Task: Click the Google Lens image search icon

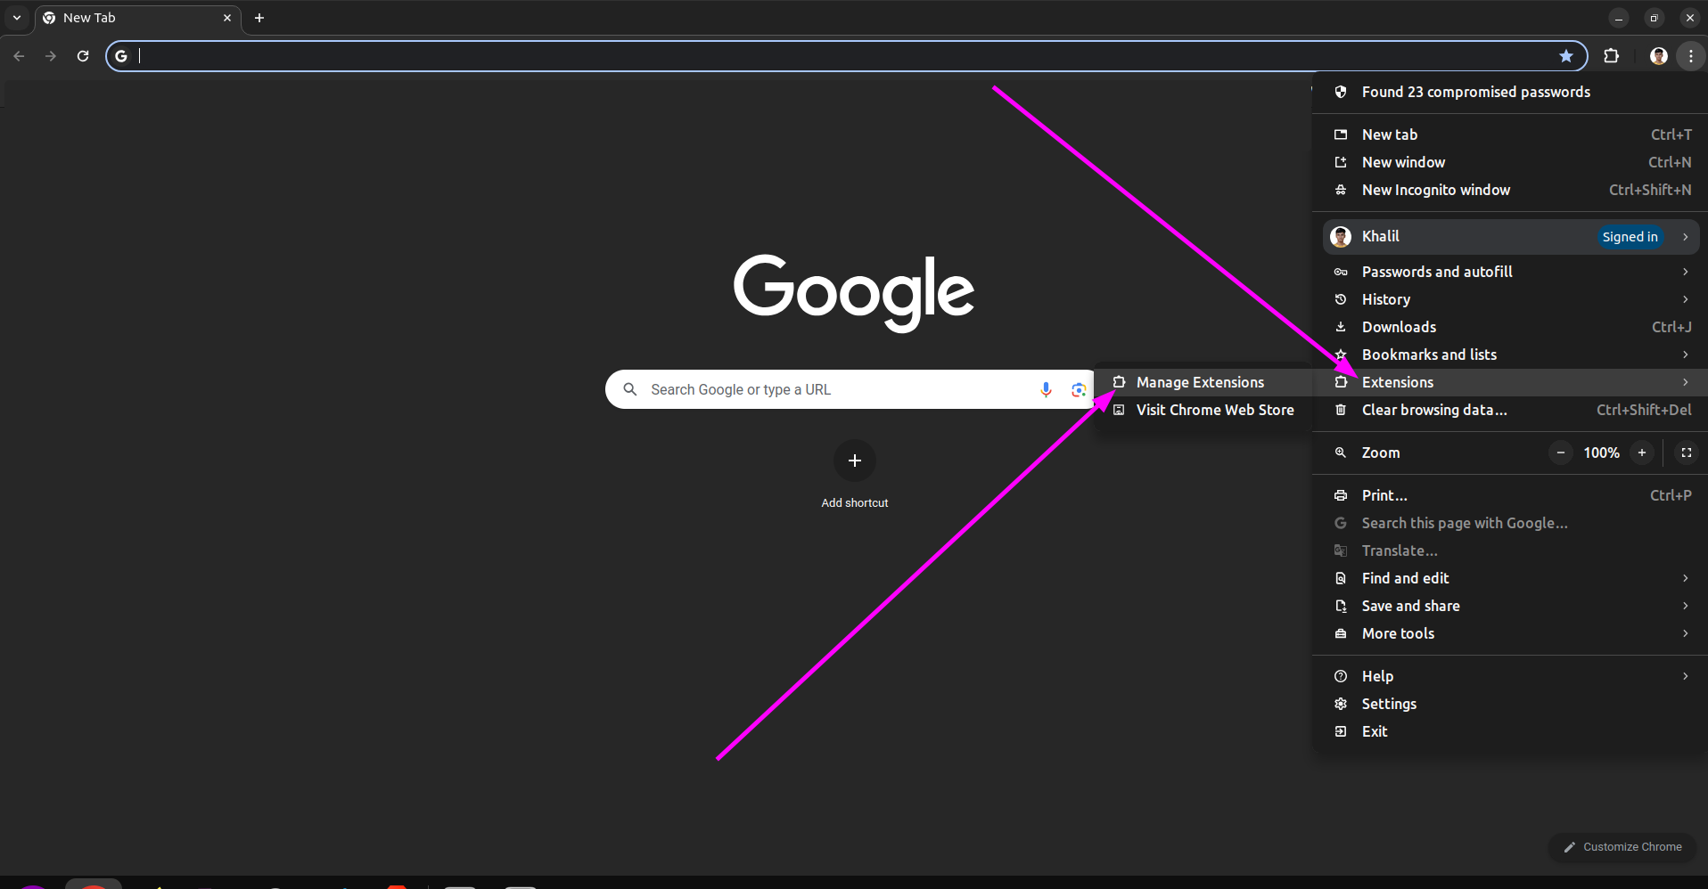Action: click(1079, 389)
